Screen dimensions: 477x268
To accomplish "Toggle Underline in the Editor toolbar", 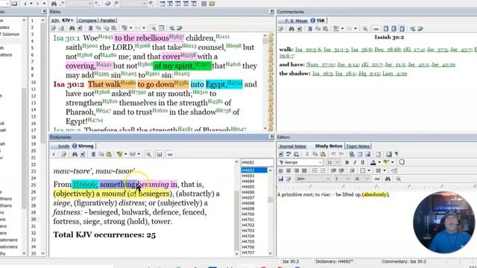I will (362, 162).
